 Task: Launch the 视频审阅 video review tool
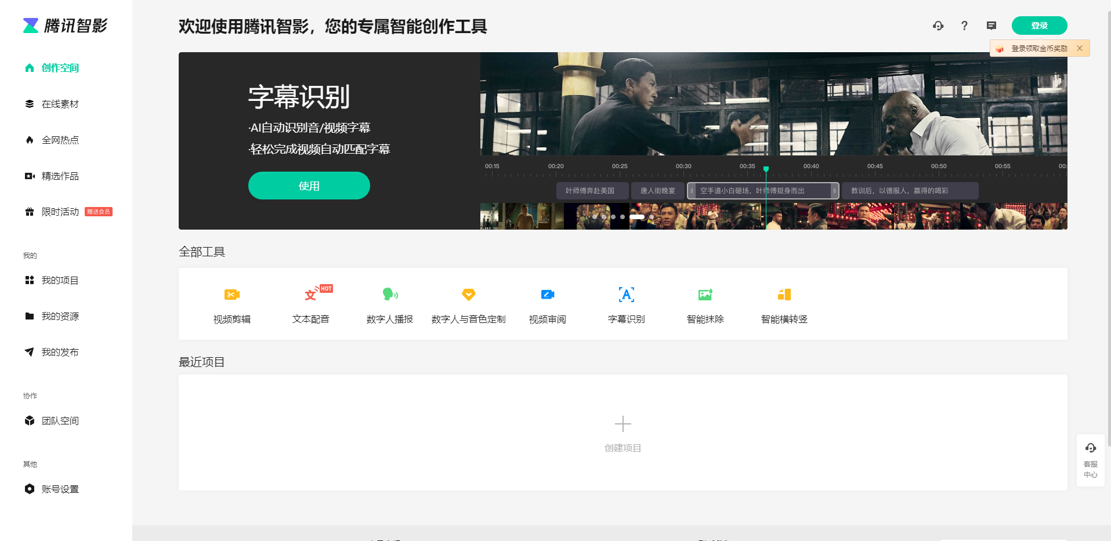tap(547, 304)
